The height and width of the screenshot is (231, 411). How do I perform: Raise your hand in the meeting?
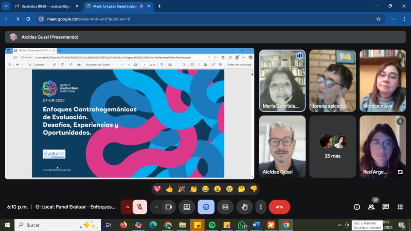pos(244,207)
